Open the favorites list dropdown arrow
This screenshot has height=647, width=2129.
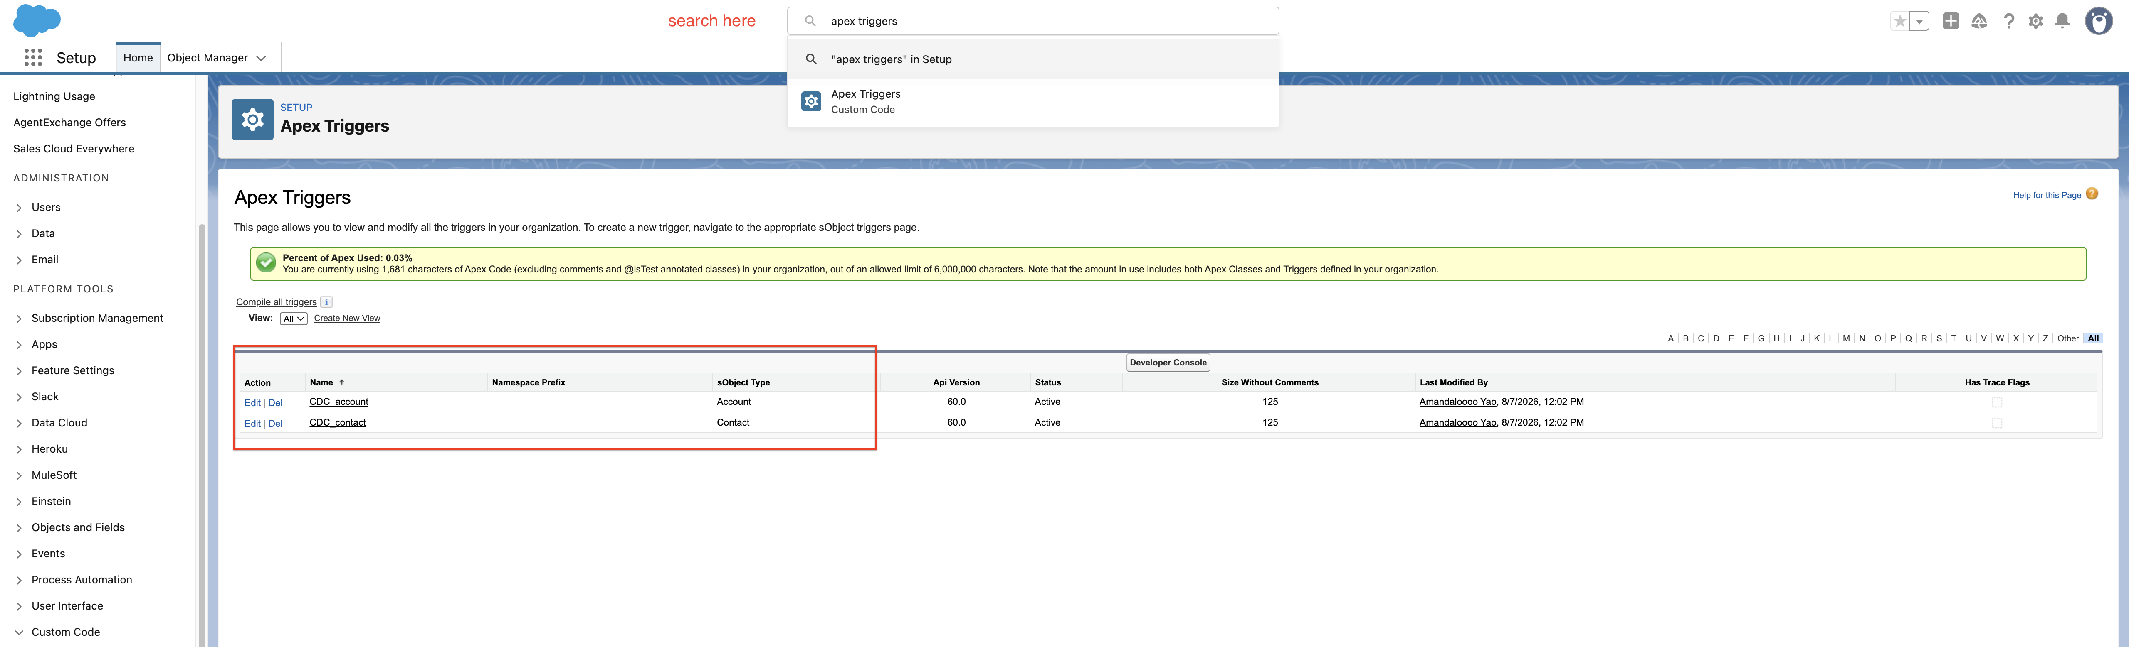[x=1919, y=22]
